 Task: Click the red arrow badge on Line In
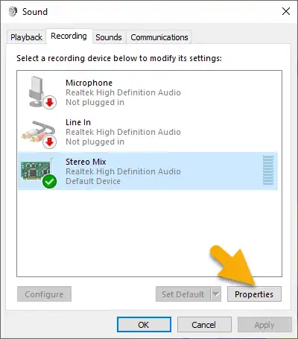coord(50,142)
